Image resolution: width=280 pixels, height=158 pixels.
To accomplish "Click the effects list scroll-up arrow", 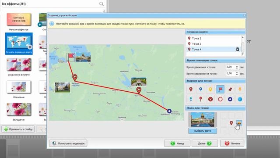I will click(104, 11).
